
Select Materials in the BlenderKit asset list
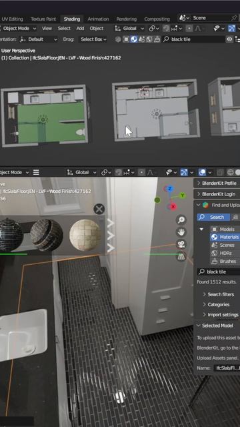tap(225, 238)
